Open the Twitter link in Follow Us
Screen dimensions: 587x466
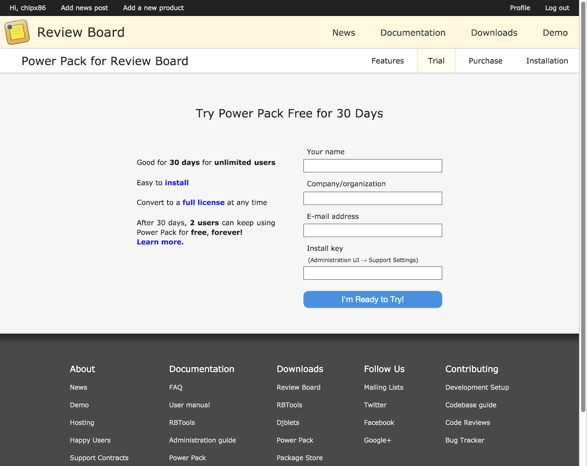pyautogui.click(x=375, y=405)
